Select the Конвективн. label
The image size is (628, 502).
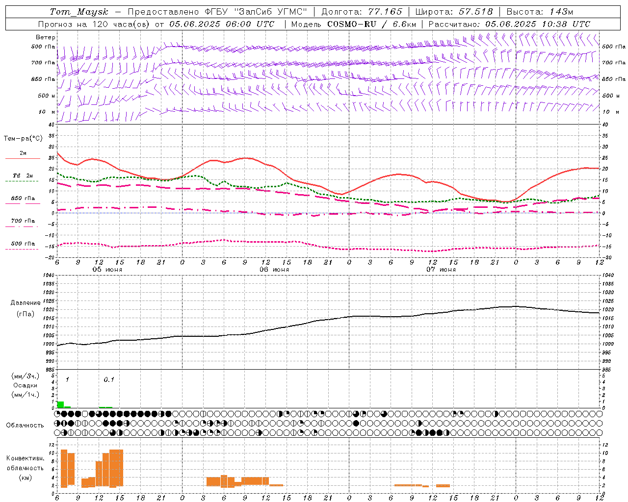click(x=25, y=458)
